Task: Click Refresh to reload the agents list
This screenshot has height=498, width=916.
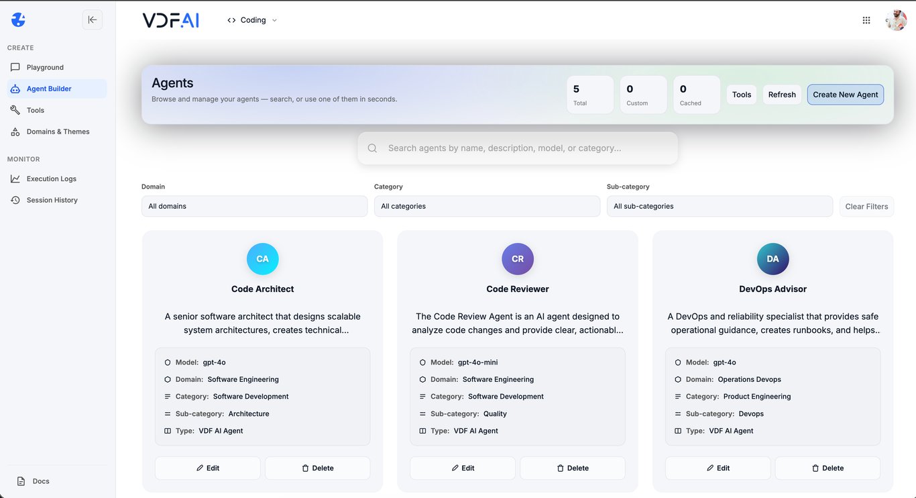Action: pos(781,94)
